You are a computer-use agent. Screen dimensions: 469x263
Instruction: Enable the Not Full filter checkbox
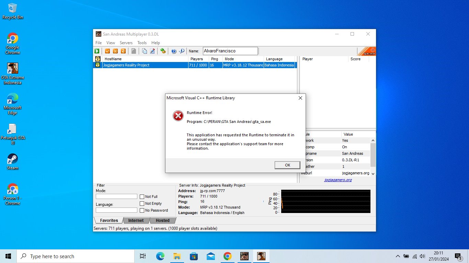point(142,197)
